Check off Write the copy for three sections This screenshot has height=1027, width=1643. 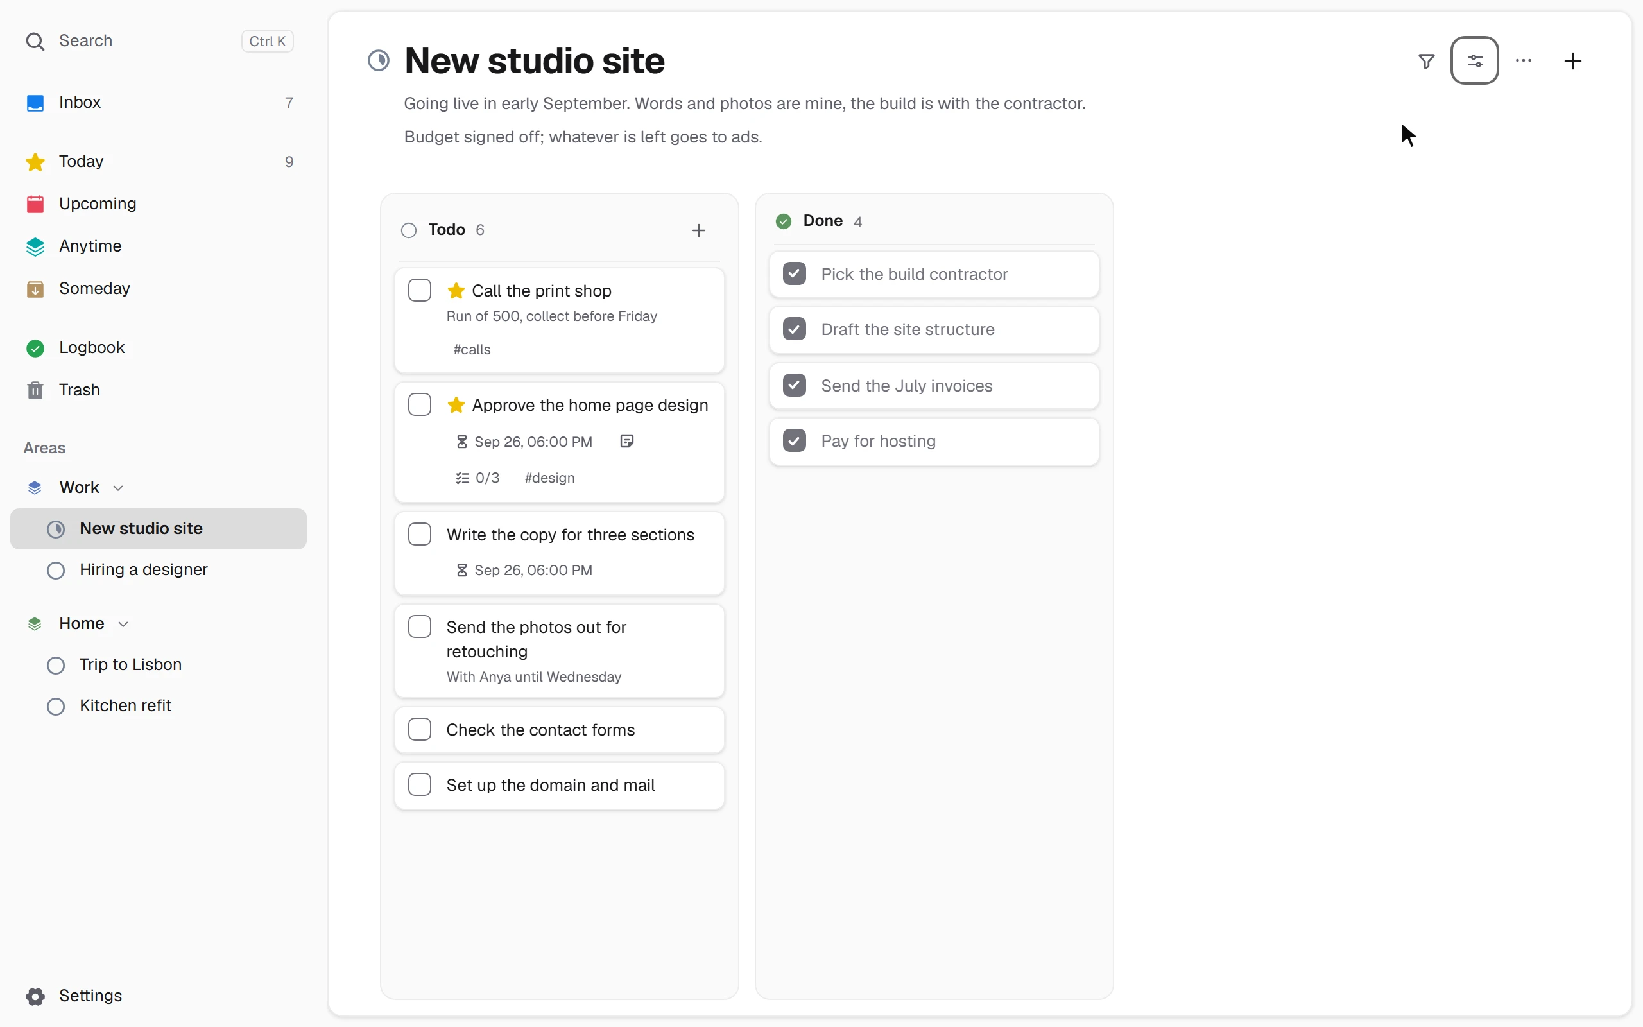click(x=420, y=535)
